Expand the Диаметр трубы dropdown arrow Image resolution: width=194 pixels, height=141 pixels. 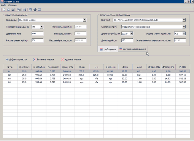tap(131, 33)
